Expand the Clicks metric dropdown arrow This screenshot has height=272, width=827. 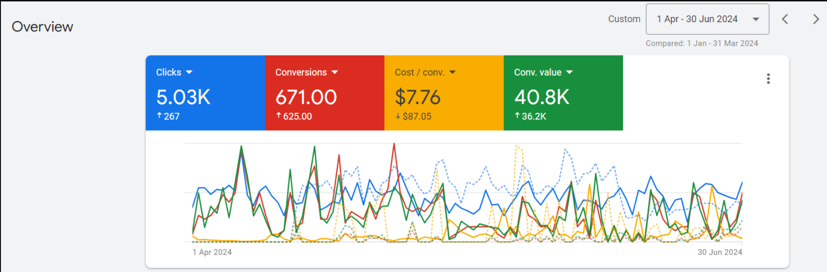[x=189, y=72]
